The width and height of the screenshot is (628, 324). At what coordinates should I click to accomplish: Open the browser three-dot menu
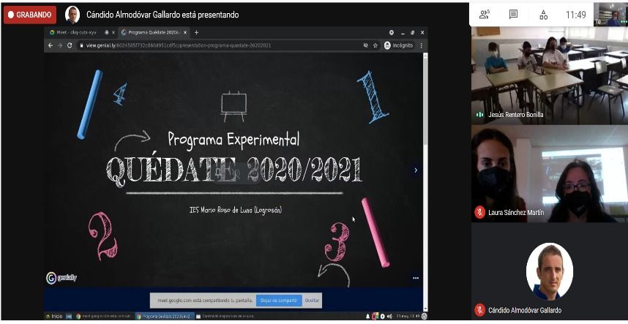(x=422, y=45)
